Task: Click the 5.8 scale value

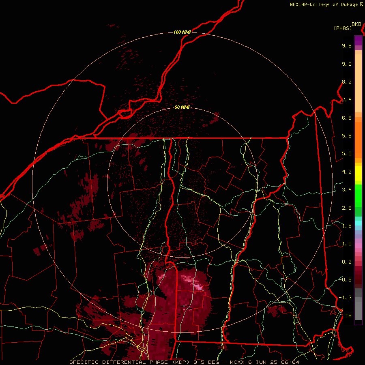Action: coord(347,136)
